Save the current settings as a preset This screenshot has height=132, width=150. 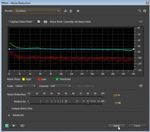pos(65,11)
